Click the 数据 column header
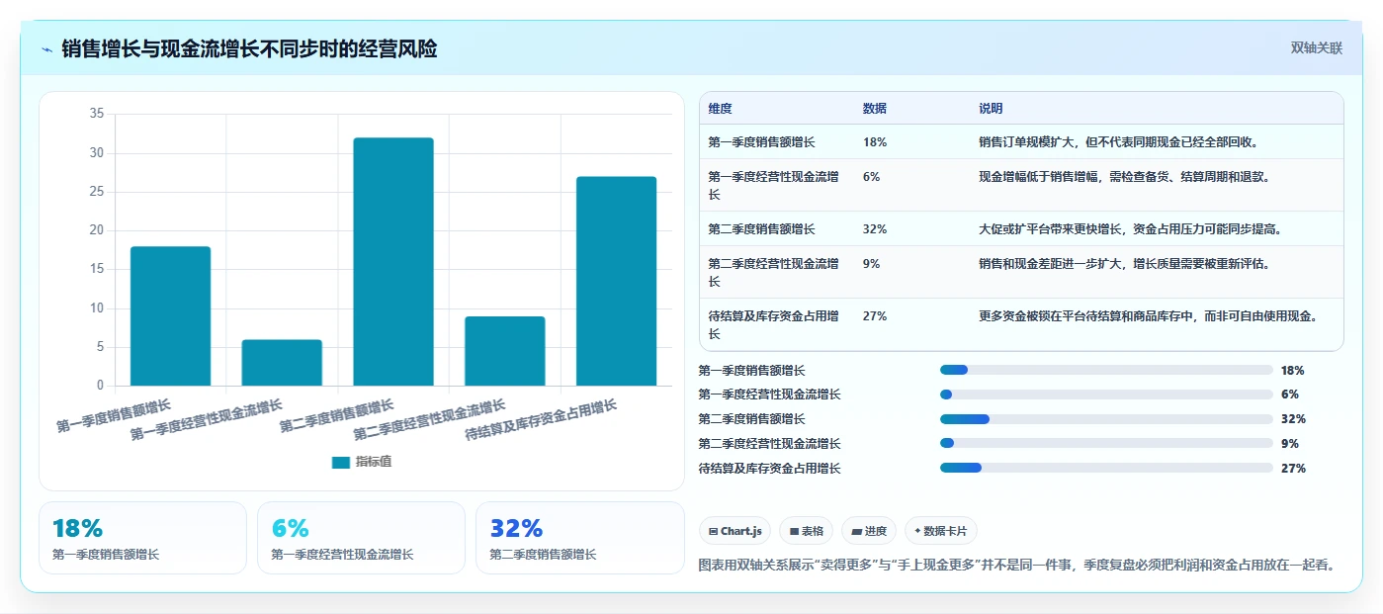This screenshot has width=1383, height=614. click(875, 109)
